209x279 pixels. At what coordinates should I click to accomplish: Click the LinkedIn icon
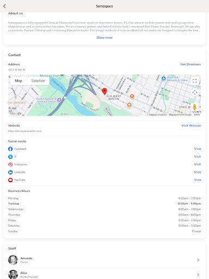(10, 172)
